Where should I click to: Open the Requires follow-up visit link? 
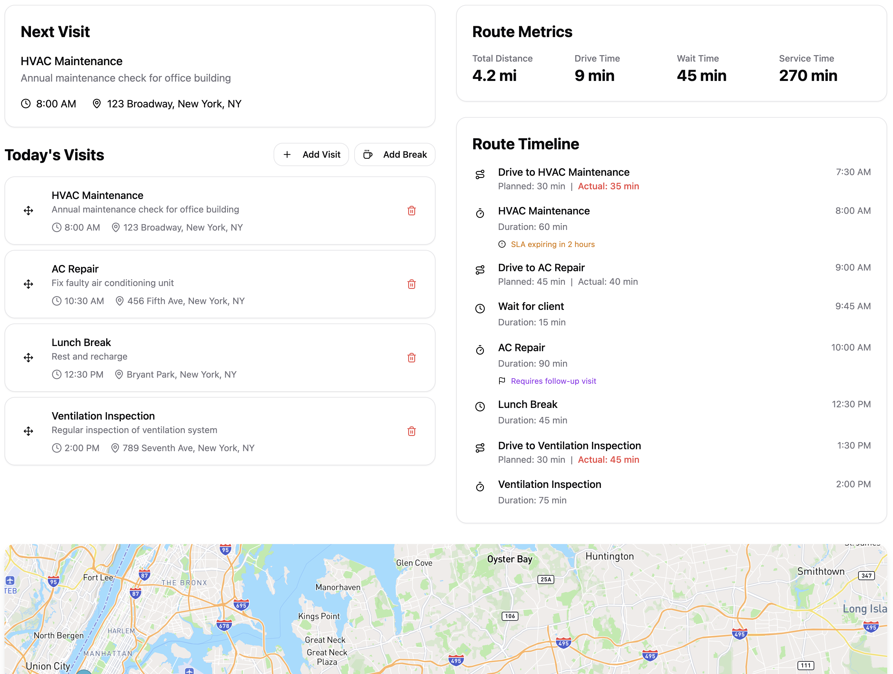(x=553, y=381)
